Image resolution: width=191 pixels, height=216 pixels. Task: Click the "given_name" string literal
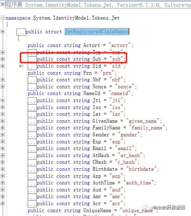143,121
